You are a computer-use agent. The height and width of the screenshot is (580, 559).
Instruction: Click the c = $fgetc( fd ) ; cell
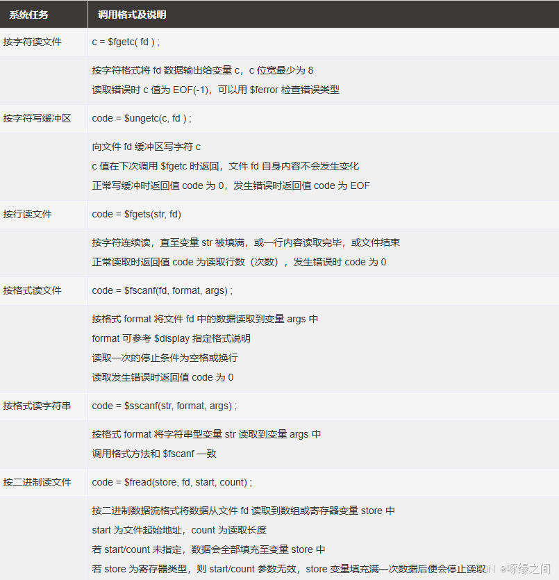pyautogui.click(x=126, y=42)
